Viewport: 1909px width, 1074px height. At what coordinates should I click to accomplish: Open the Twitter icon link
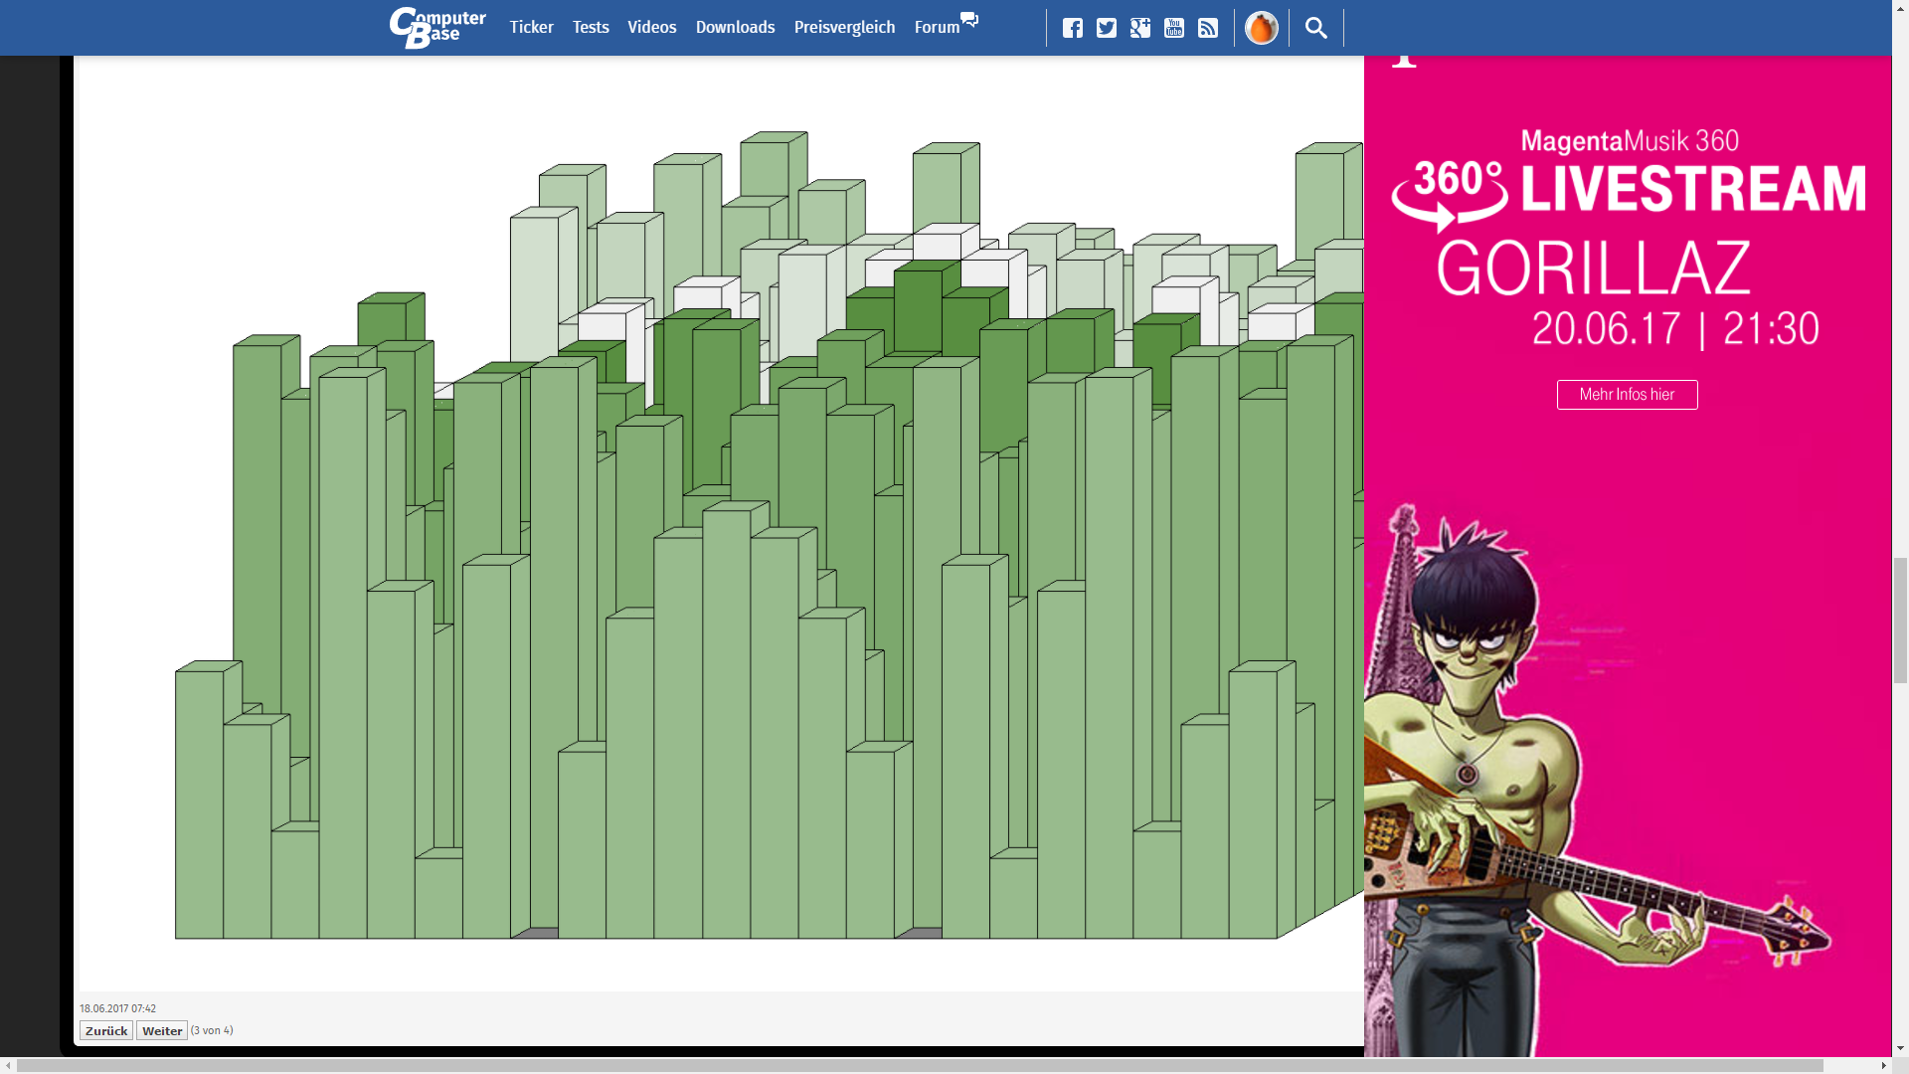click(1106, 28)
